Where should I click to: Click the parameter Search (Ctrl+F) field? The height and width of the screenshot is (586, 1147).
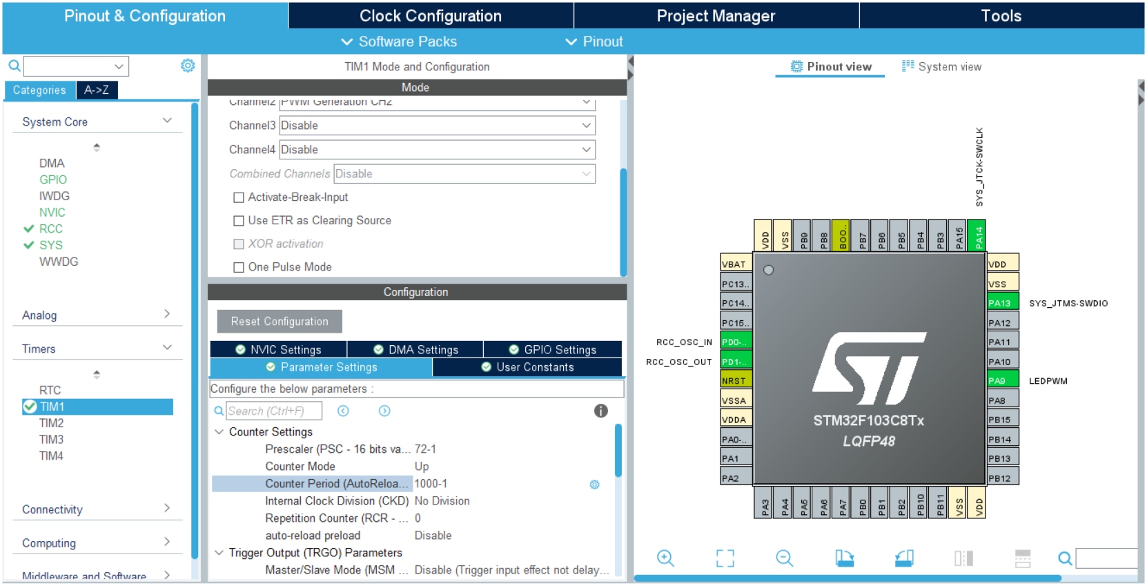(x=274, y=411)
